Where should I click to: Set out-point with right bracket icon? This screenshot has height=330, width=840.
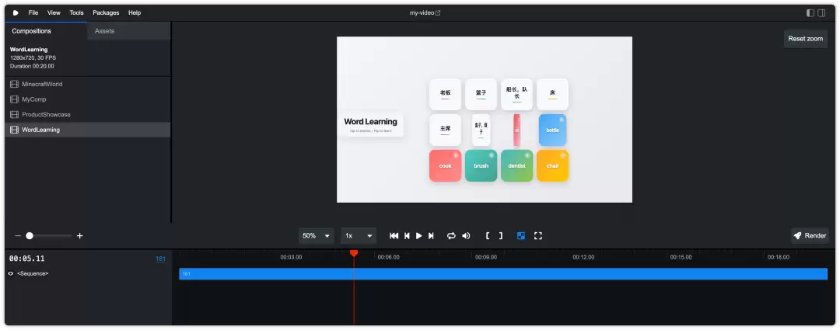[x=501, y=236]
